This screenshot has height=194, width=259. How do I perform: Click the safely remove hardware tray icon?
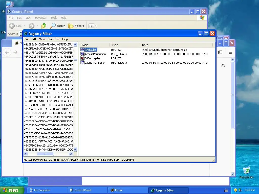pos(240,190)
